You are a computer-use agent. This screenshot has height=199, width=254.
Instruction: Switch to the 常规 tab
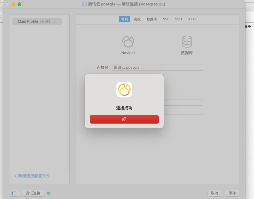[125, 19]
